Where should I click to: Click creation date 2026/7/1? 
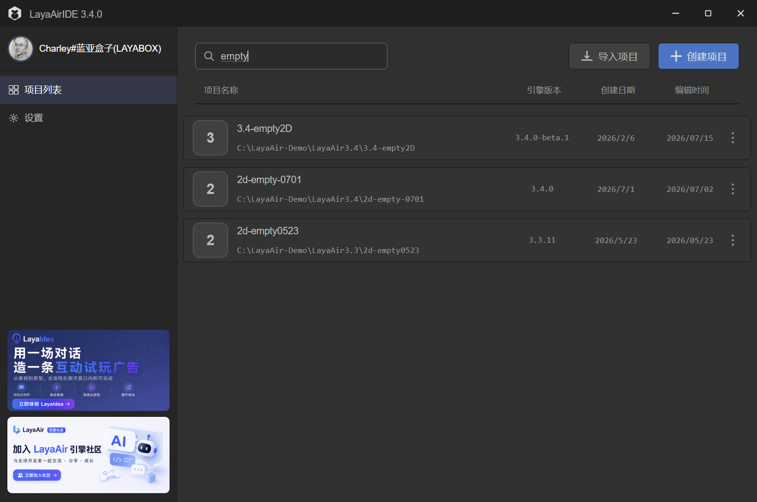coord(616,189)
